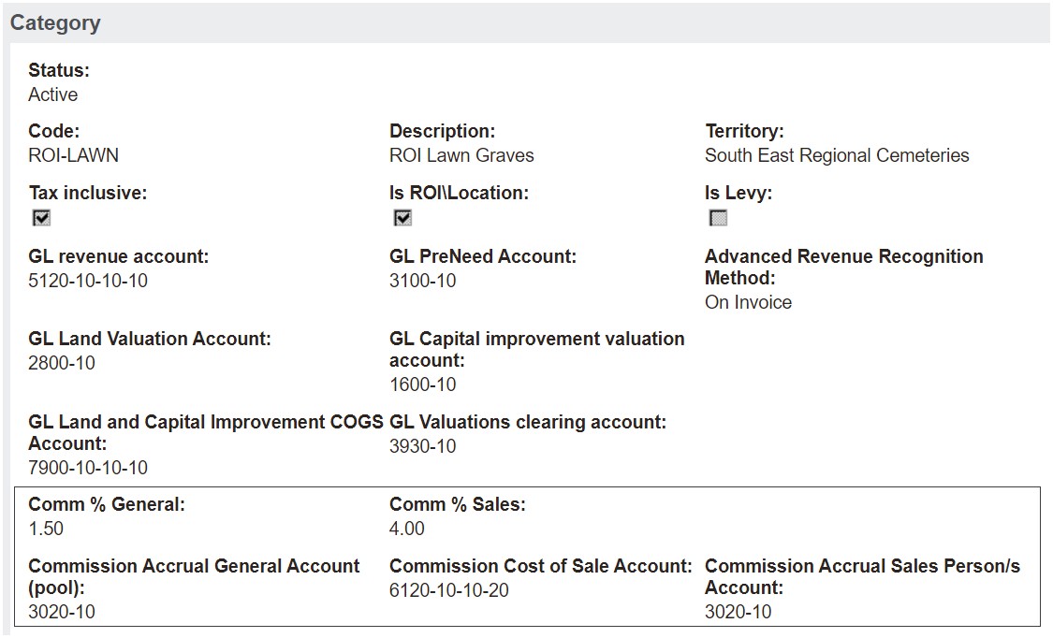Select valuations clearing account value 3930-10
1053x638 pixels.
(422, 446)
